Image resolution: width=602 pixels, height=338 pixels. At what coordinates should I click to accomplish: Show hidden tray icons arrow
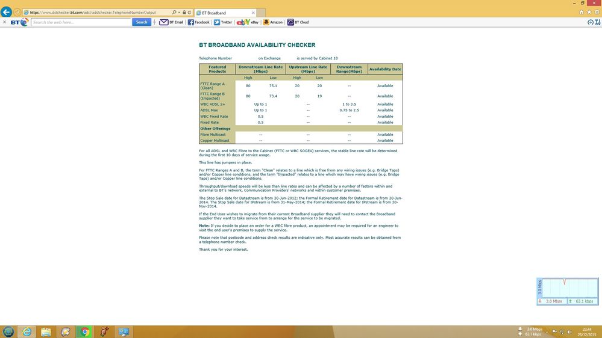[x=548, y=332]
